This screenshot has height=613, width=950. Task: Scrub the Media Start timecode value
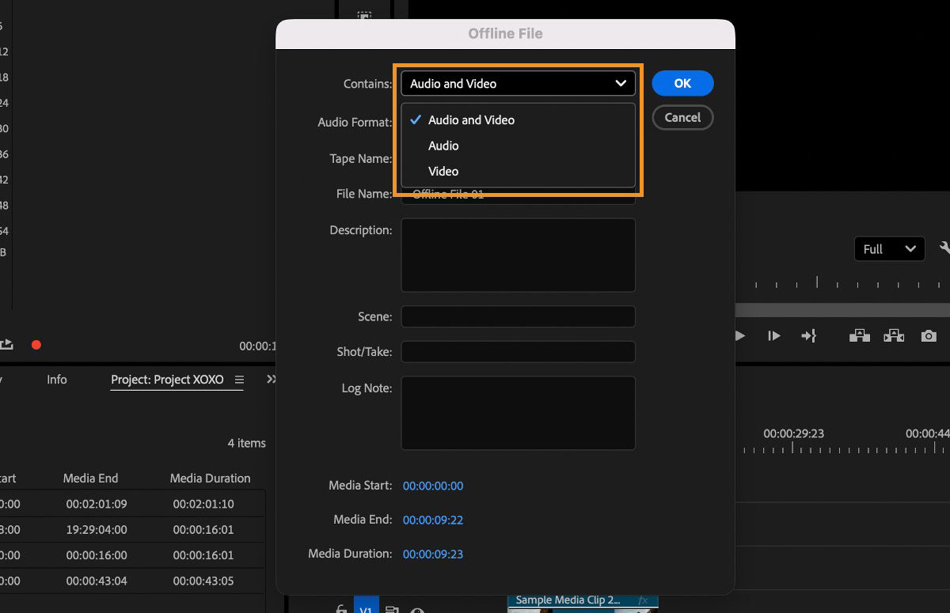click(x=433, y=486)
